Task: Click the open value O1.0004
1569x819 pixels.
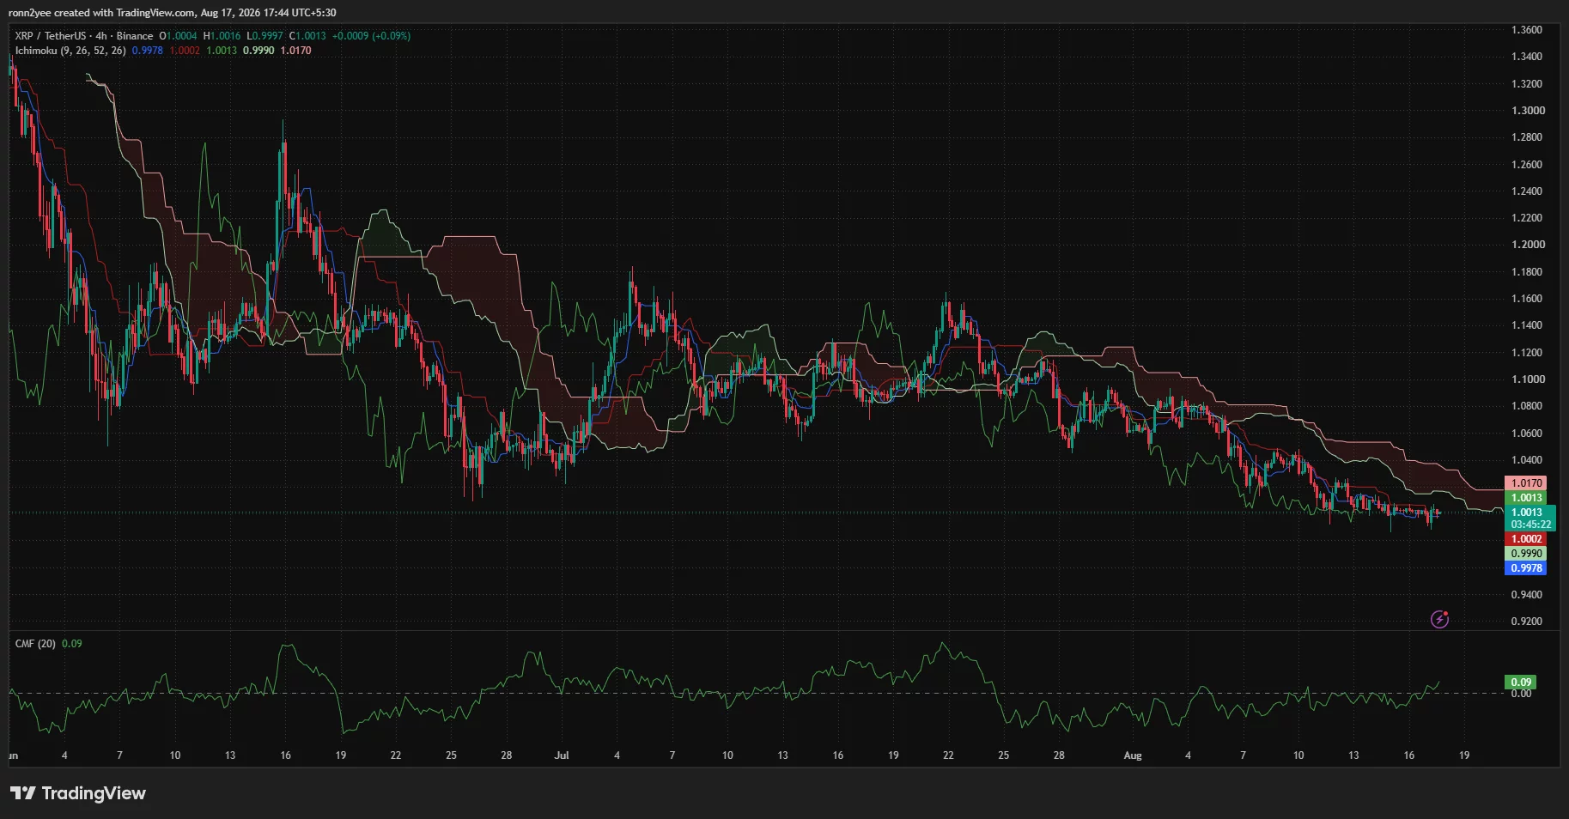Action: 178,36
